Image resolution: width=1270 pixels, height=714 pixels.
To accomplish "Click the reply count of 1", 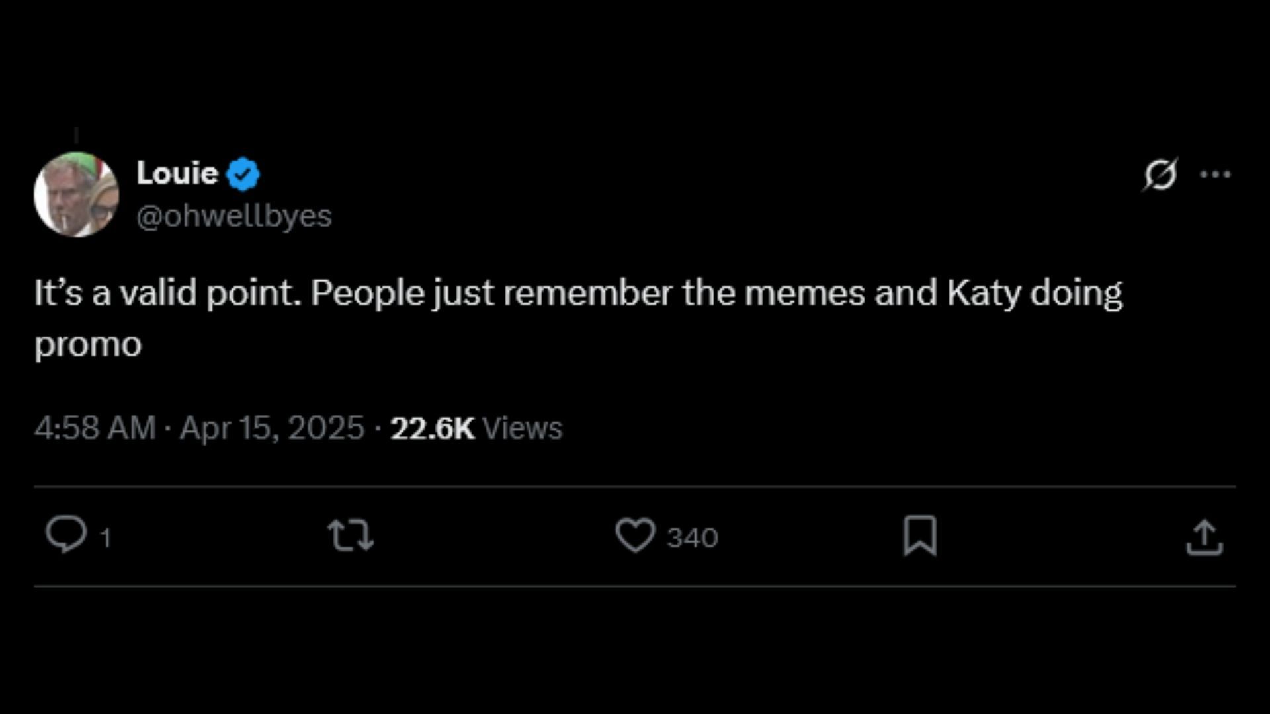I will [x=105, y=538].
